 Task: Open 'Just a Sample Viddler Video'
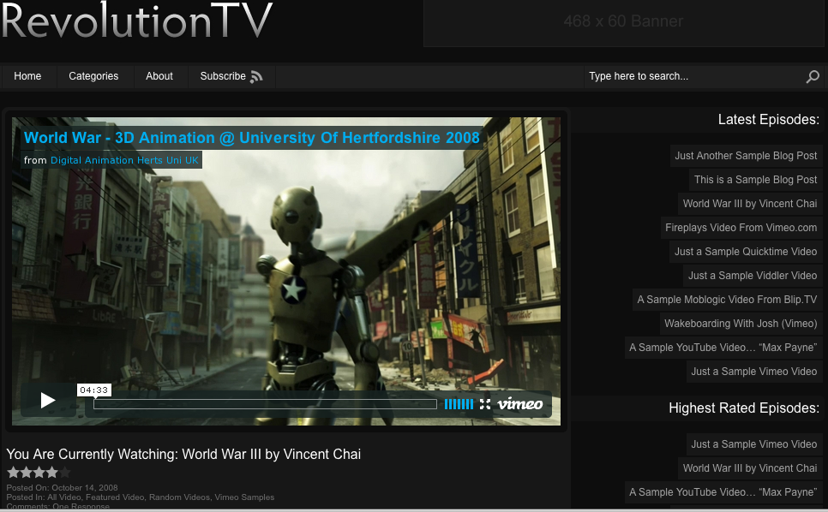click(752, 275)
